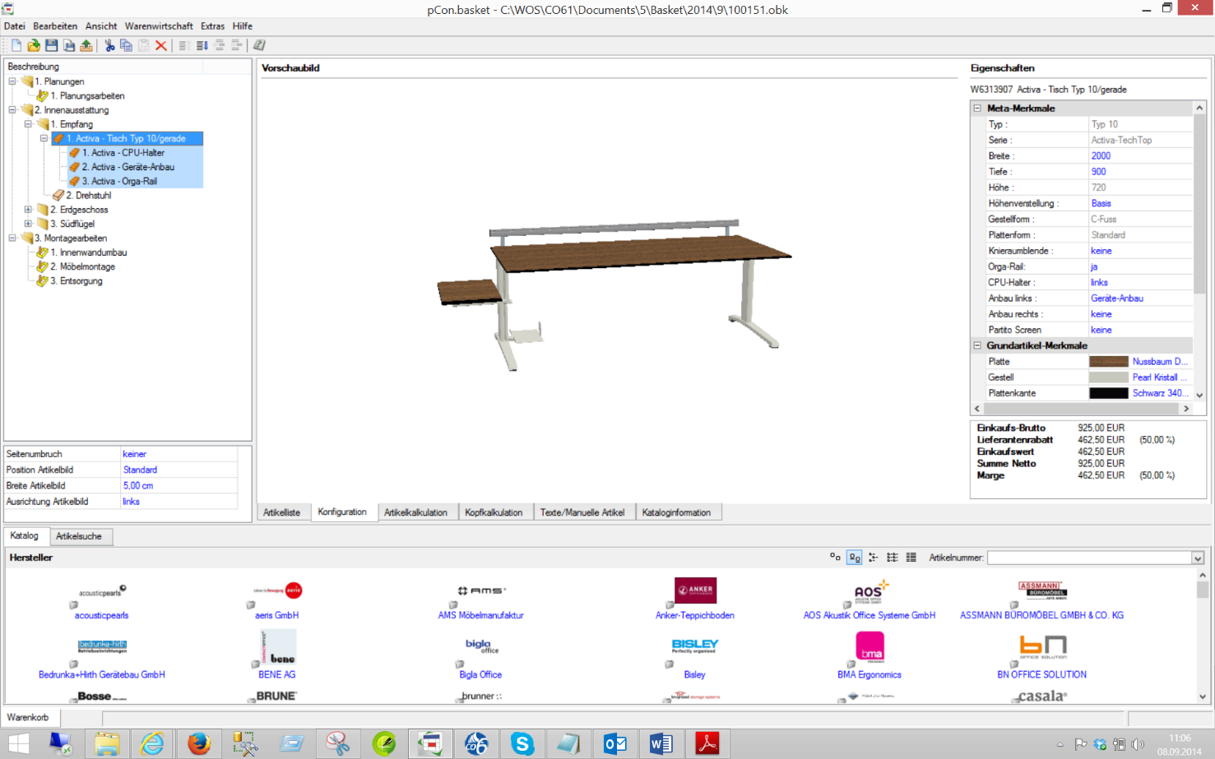Click the move item down icon
The width and height of the screenshot is (1215, 759).
[202, 45]
